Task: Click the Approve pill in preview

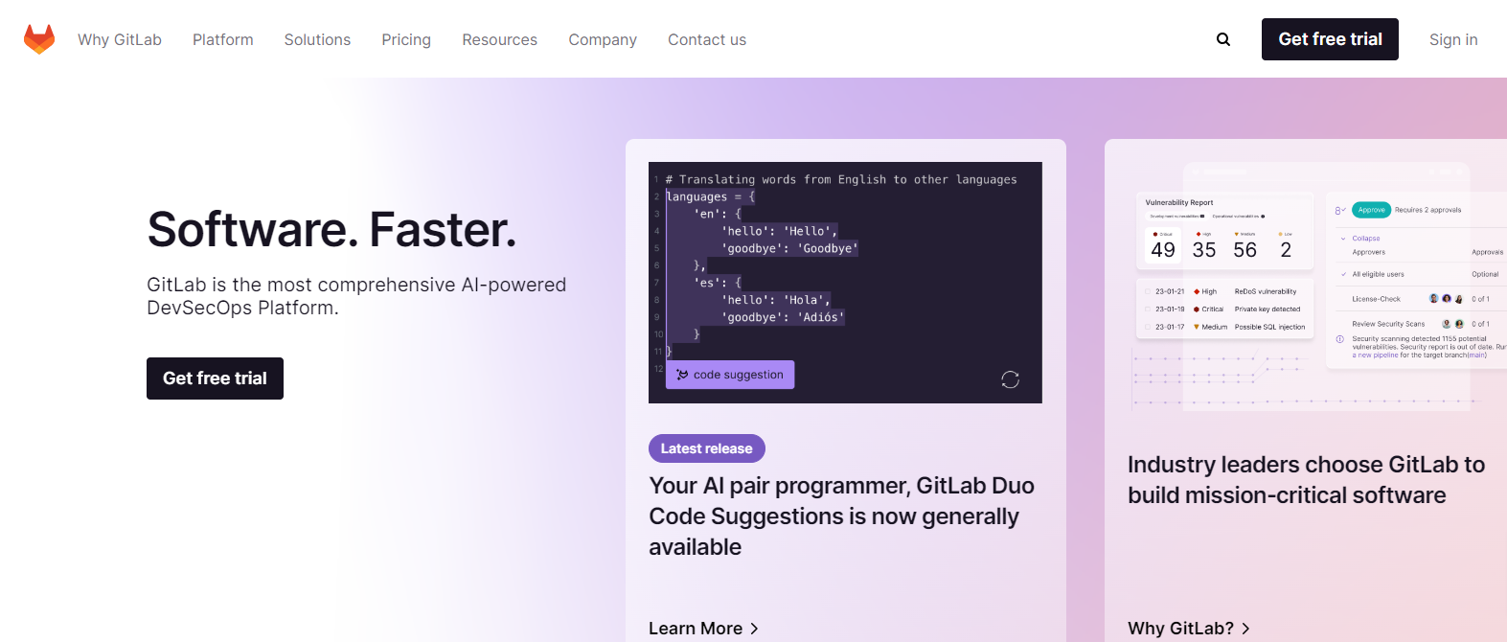Action: click(1371, 210)
